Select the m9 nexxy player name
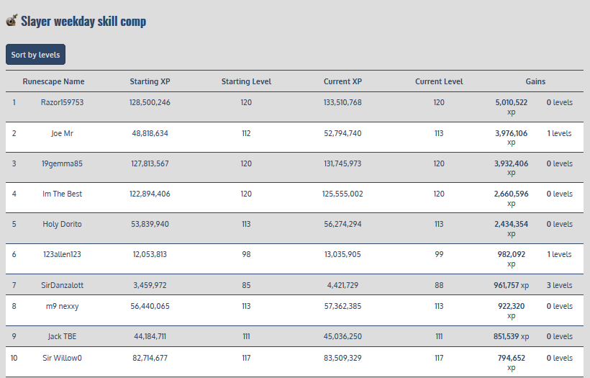This screenshot has width=590, height=378. tap(62, 306)
